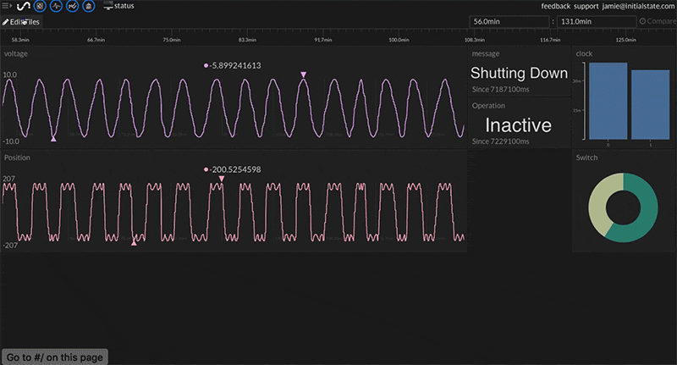This screenshot has width=677, height=365.
Task: Click Edit Tiles button
Action: (21, 21)
